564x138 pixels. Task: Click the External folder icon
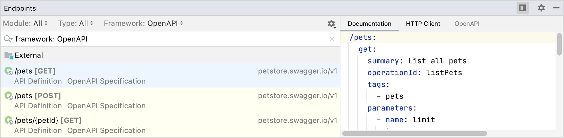coord(8,55)
